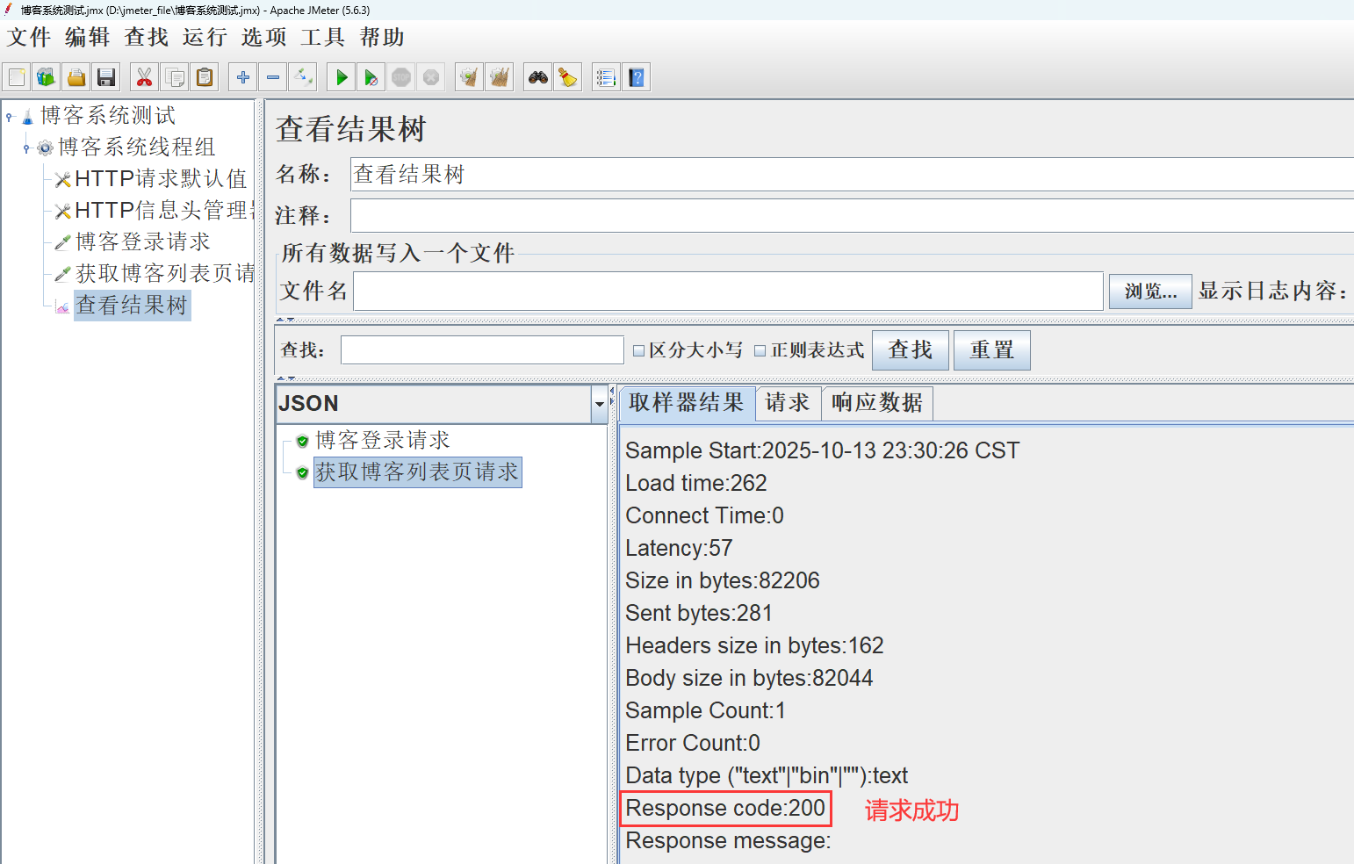Switch to the 请求 tab
This screenshot has width=1354, height=864.
point(788,403)
